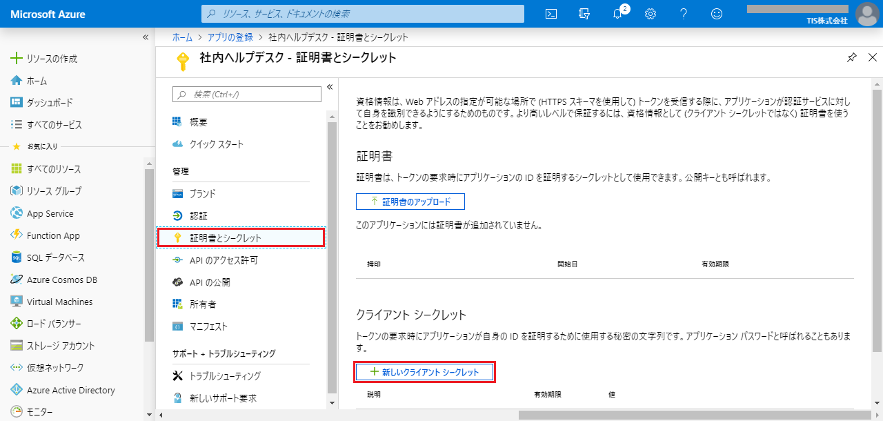Collapse the left Azure sidebar

[x=146, y=37]
